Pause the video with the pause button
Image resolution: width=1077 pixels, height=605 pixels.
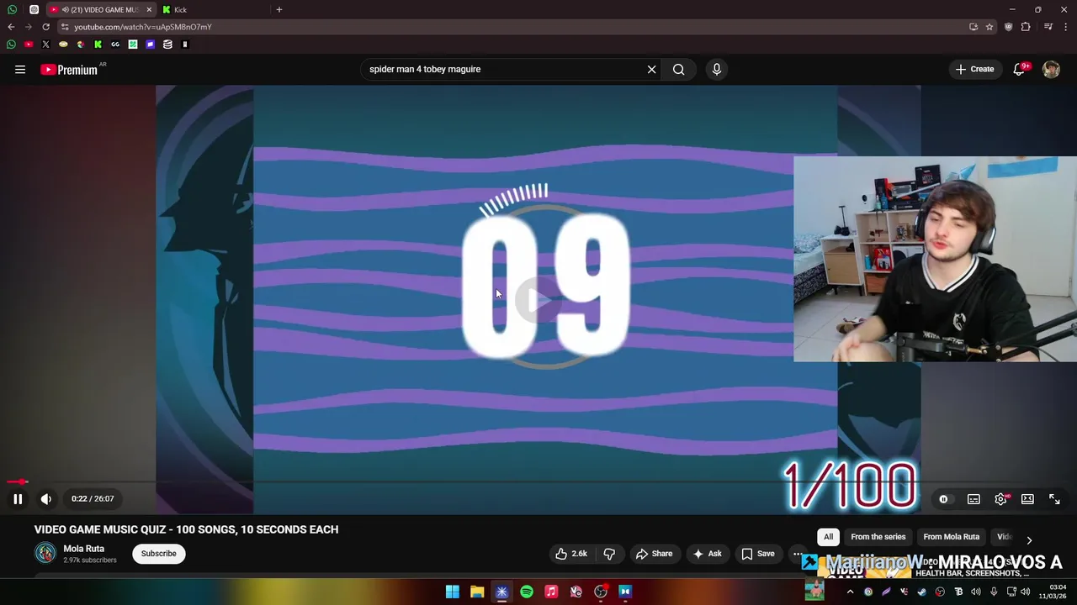click(18, 499)
